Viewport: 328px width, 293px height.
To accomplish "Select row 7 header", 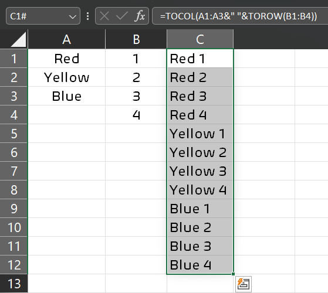I will tap(14, 171).
